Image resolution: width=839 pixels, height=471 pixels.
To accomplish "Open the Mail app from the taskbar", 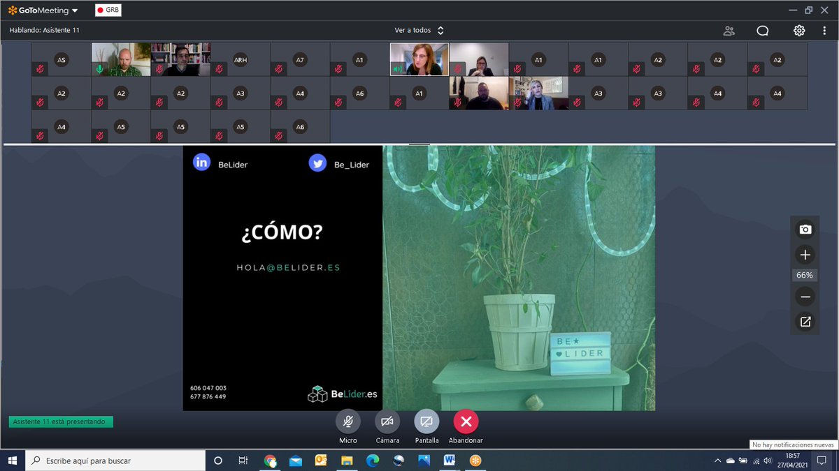I will (296, 461).
